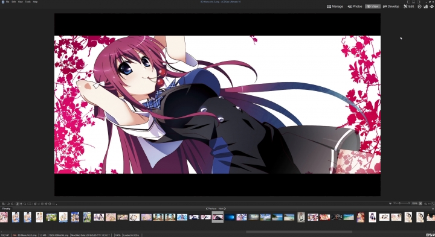Open the blue Windows wallpaper thumbnail
435x237 pixels.
pyautogui.click(x=230, y=217)
